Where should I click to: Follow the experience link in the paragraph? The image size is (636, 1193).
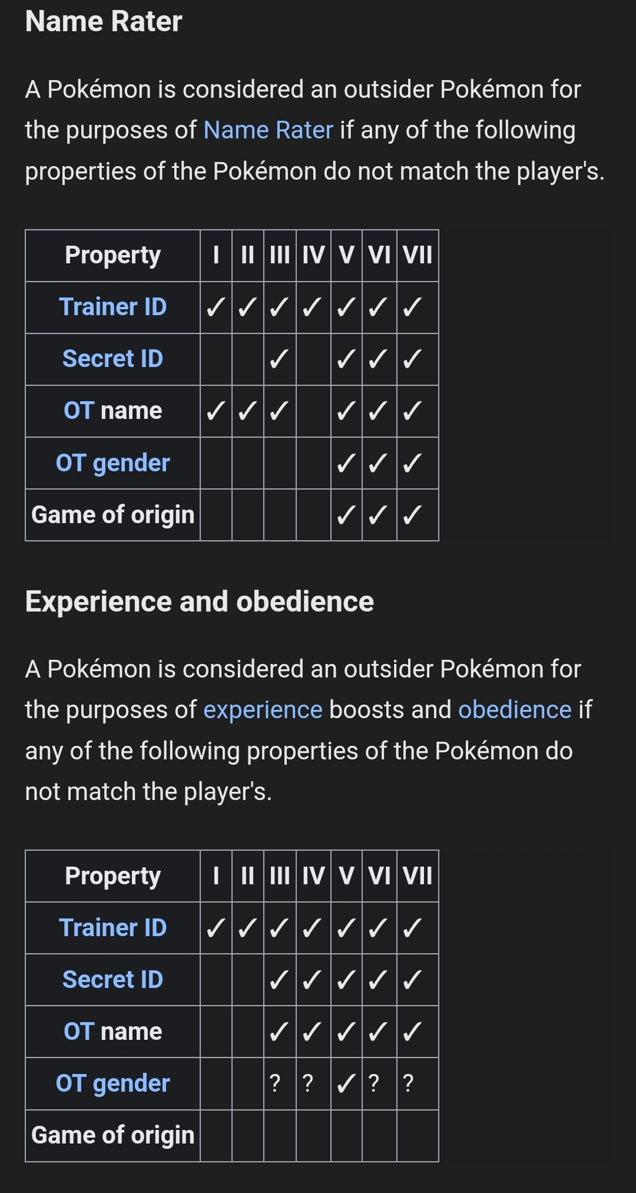click(x=263, y=710)
